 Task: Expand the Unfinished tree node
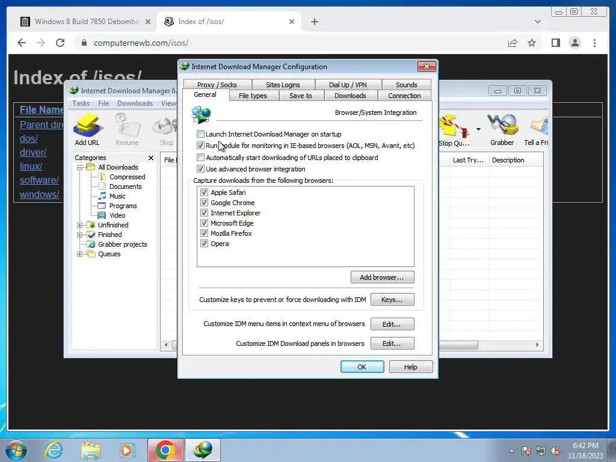point(80,225)
